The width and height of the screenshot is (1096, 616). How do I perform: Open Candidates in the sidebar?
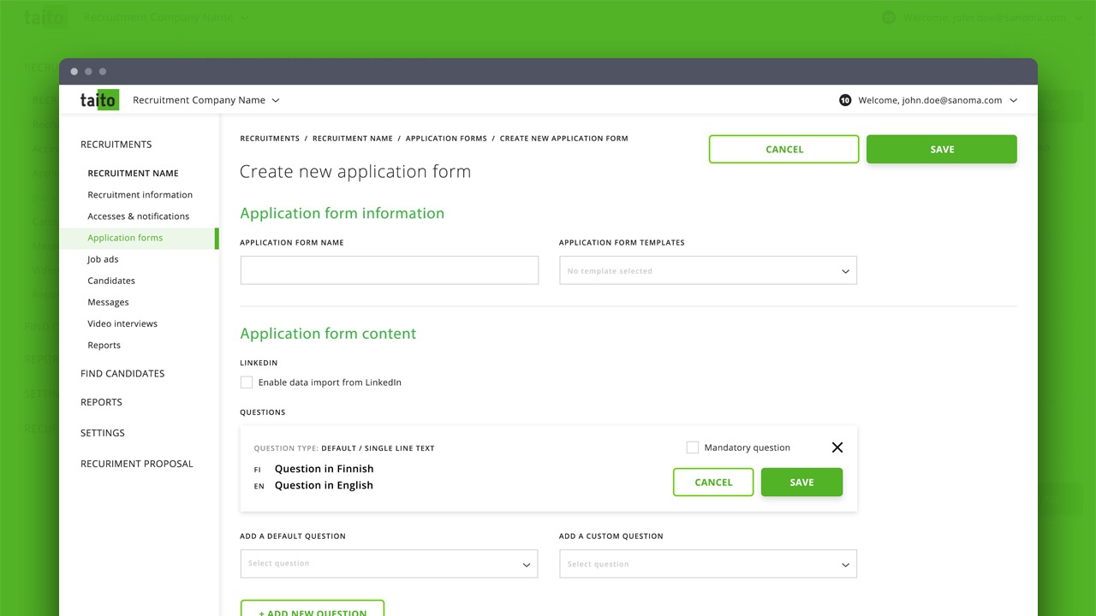coord(111,281)
